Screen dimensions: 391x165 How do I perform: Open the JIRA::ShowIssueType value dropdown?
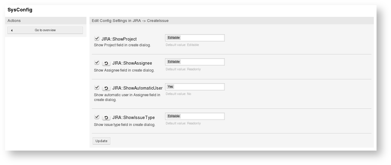coord(195,116)
